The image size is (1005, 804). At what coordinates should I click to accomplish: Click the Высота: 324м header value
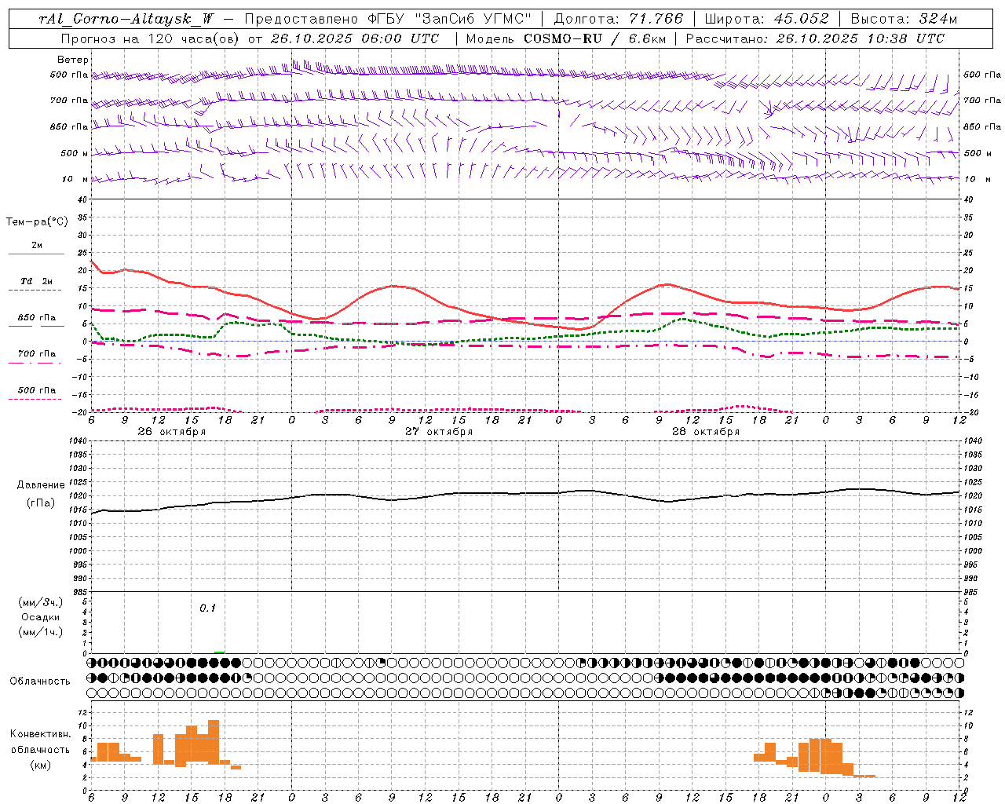coord(904,19)
